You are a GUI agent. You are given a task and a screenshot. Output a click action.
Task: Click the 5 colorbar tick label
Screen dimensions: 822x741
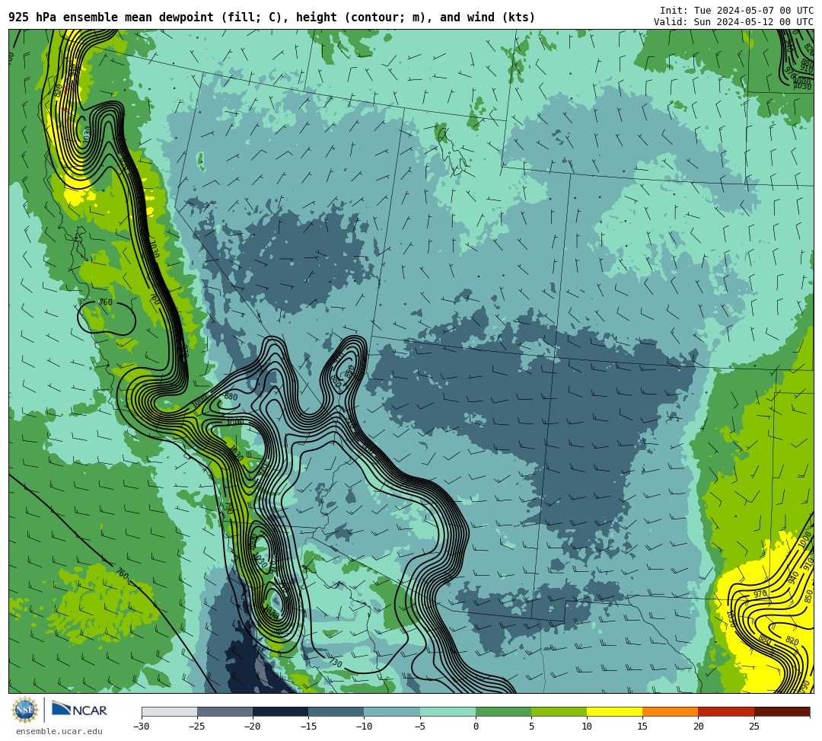pos(531,727)
